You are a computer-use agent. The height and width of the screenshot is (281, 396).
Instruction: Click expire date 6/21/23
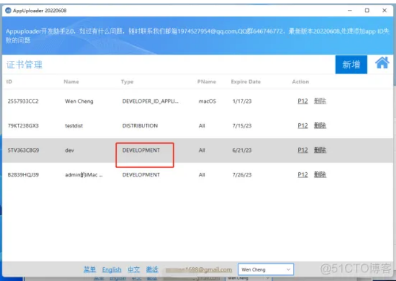point(242,150)
